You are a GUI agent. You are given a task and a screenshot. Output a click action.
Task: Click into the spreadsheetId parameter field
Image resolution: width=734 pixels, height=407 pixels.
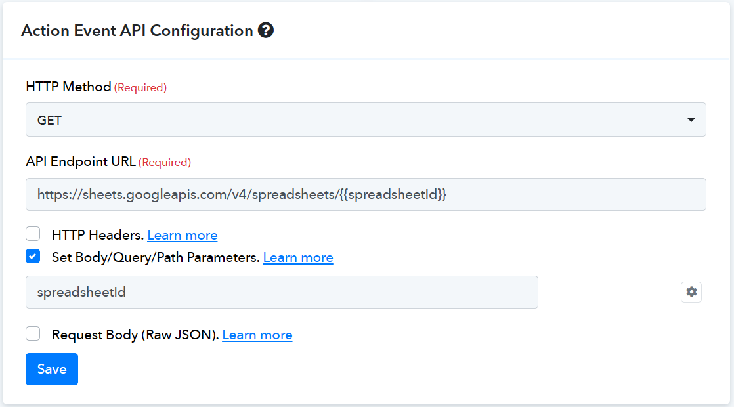pos(282,292)
